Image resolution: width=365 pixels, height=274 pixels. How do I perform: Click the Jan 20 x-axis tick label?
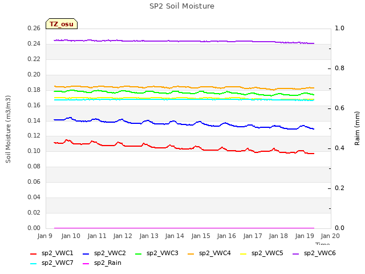click(330, 236)
